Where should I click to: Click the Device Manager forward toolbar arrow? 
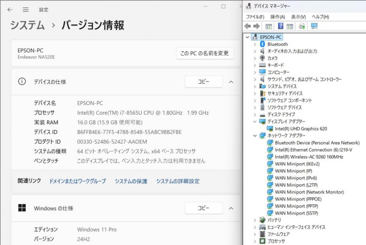(x=257, y=26)
